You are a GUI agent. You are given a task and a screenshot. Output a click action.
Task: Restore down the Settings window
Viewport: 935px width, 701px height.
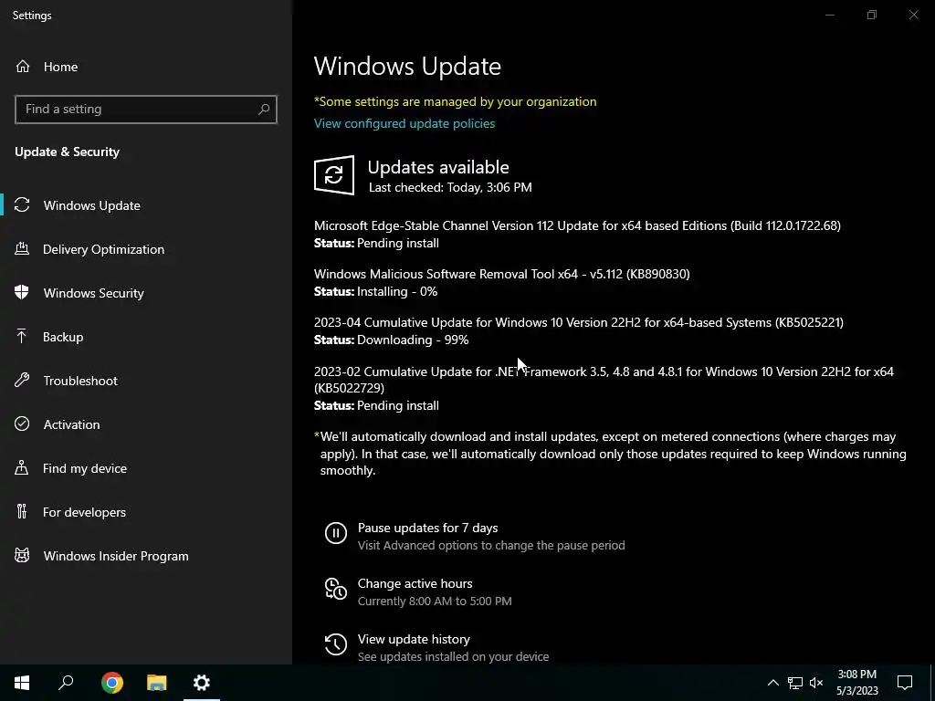872,15
